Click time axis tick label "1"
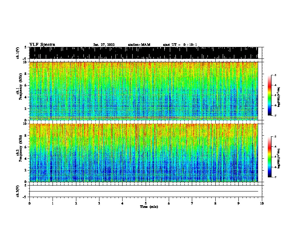Image resolution: width=295 pixels, height=228 pixels. [x=53, y=203]
